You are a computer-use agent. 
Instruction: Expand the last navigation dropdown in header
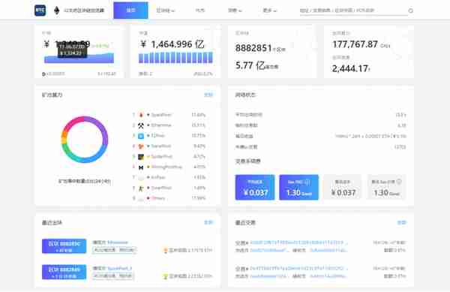pyautogui.click(x=270, y=11)
